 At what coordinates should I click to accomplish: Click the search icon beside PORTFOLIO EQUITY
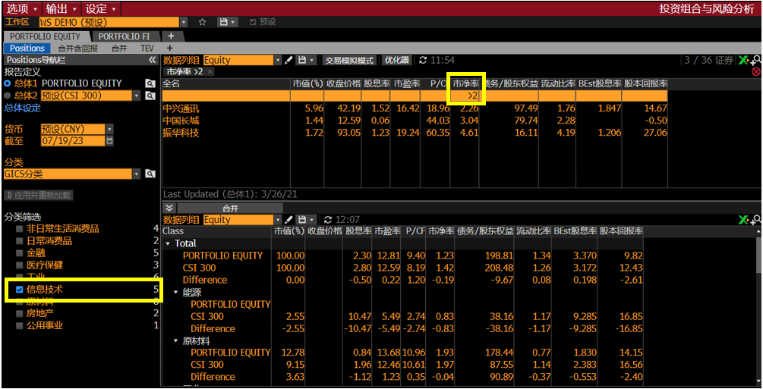151,83
